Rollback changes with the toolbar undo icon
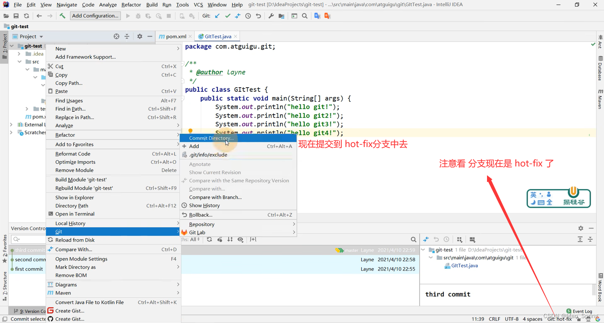Viewport: 604px width, 323px height. point(258,16)
